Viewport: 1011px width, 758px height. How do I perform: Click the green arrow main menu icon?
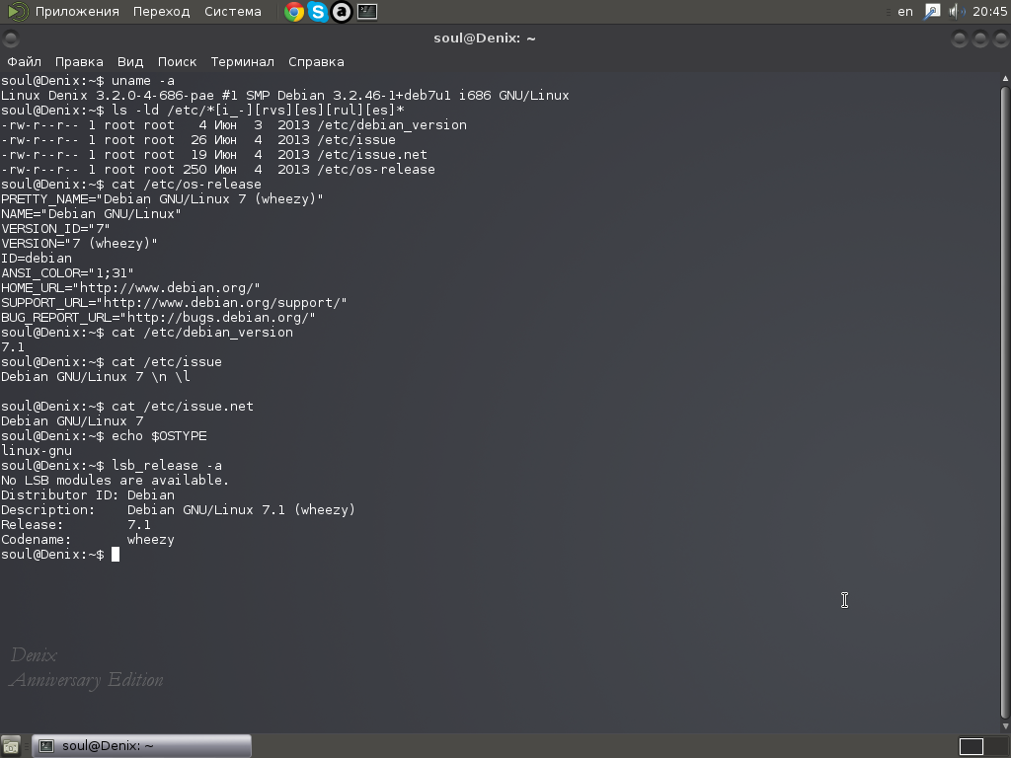[18, 12]
